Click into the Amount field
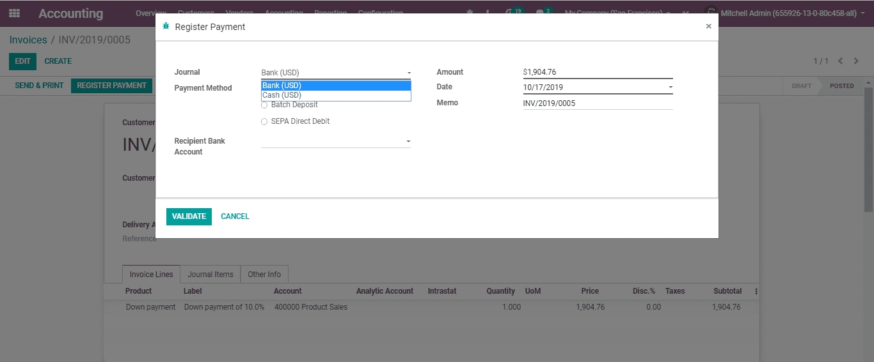The width and height of the screenshot is (874, 362). (x=597, y=72)
